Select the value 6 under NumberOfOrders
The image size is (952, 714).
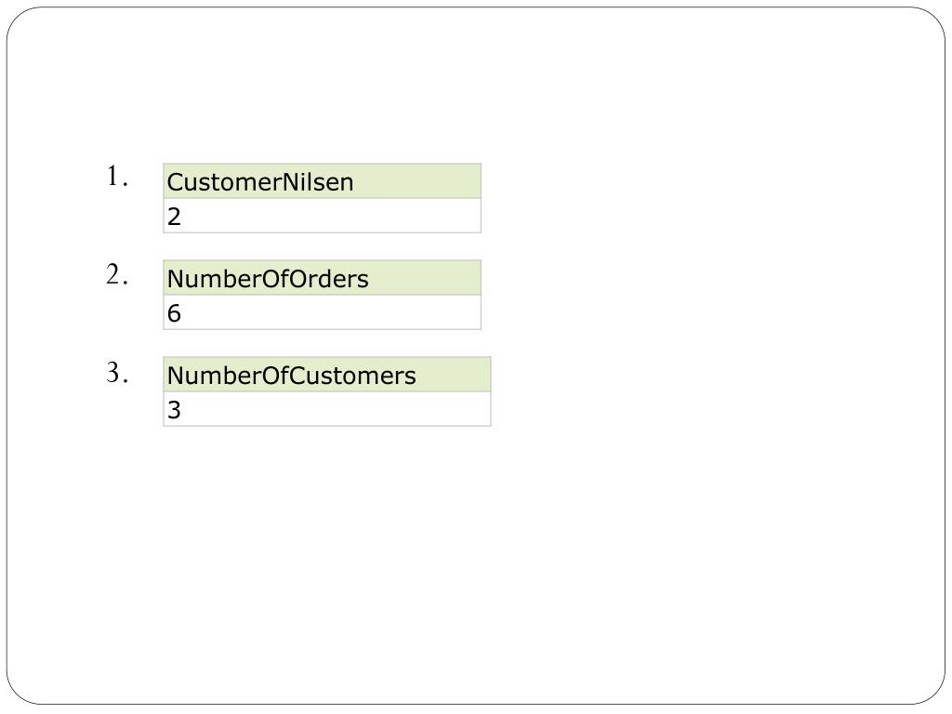point(174,313)
